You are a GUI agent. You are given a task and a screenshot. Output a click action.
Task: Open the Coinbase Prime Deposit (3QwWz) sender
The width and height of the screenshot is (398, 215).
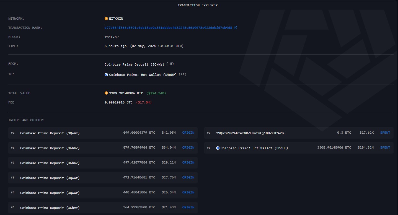click(134, 64)
